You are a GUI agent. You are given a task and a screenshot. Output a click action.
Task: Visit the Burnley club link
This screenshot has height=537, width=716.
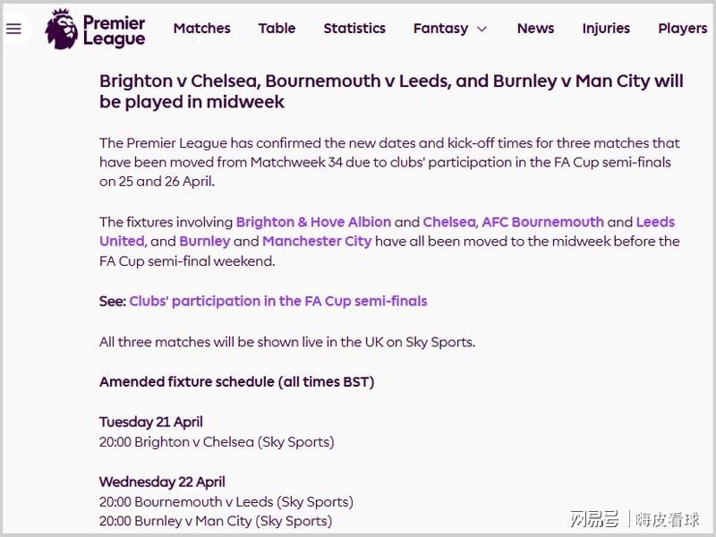[204, 242]
